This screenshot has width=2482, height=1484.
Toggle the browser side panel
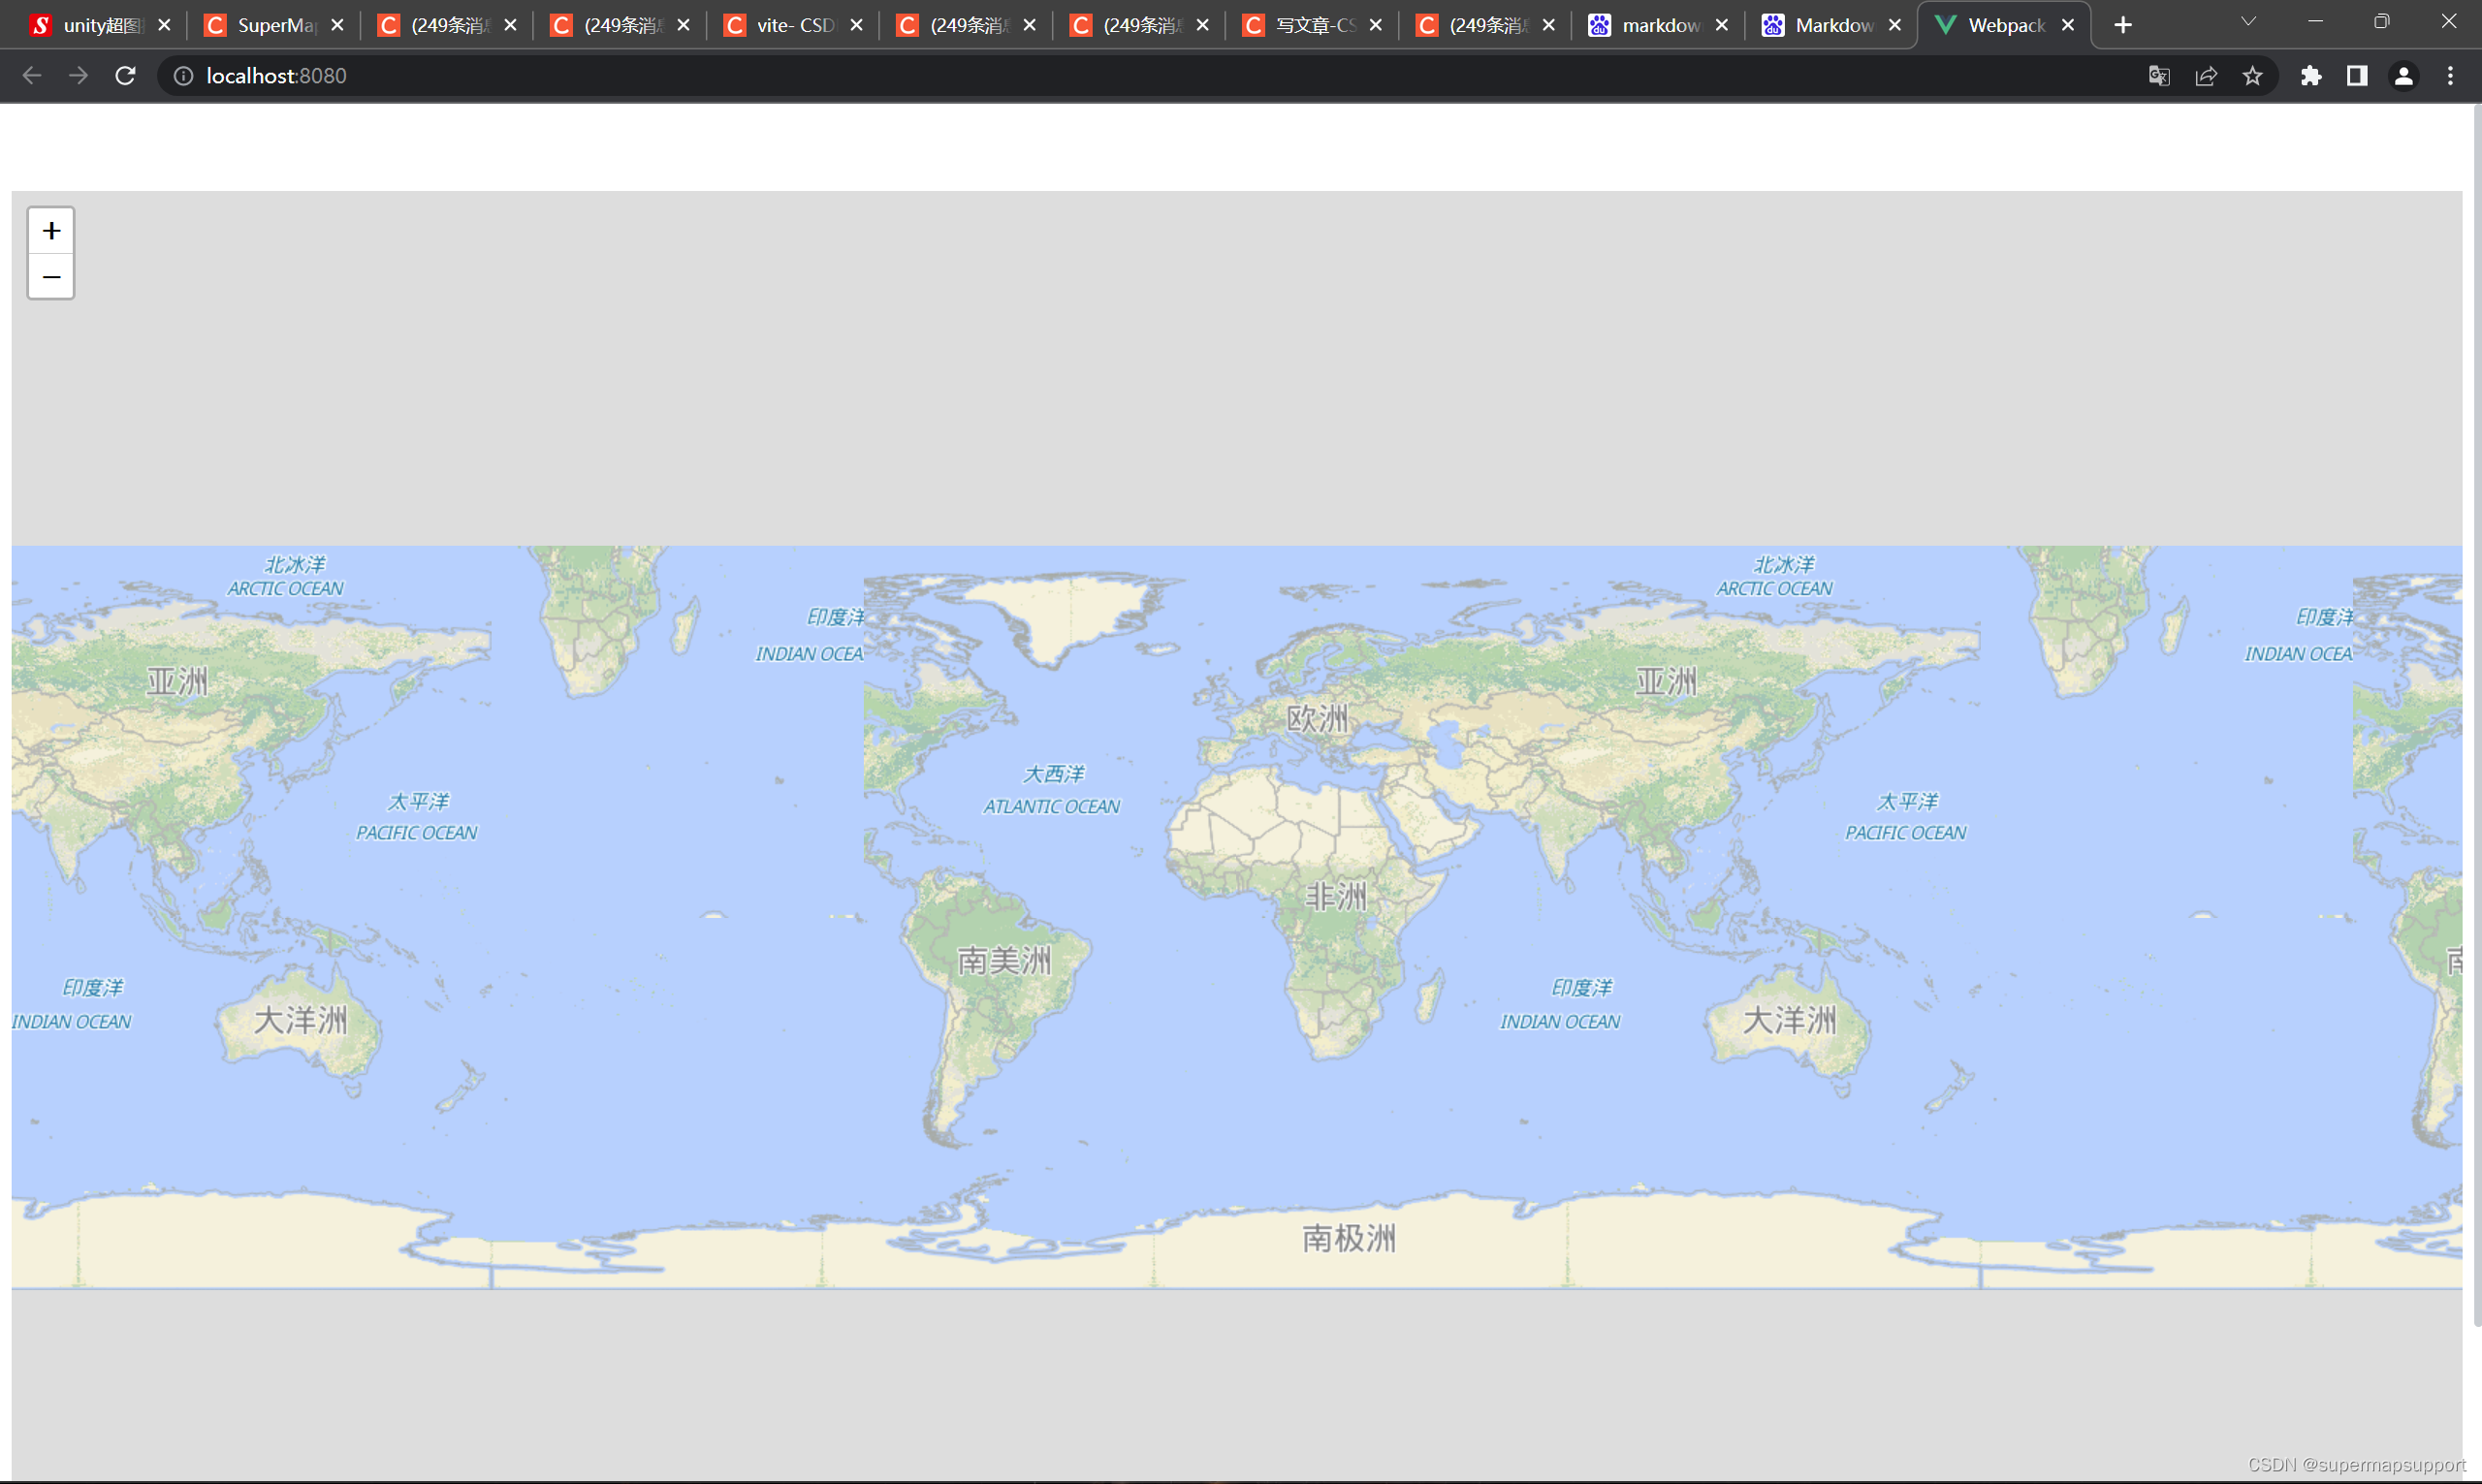tap(2357, 76)
